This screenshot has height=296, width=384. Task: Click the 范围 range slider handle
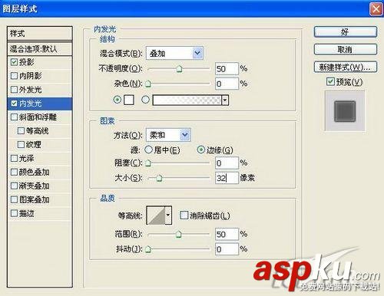(x=178, y=234)
